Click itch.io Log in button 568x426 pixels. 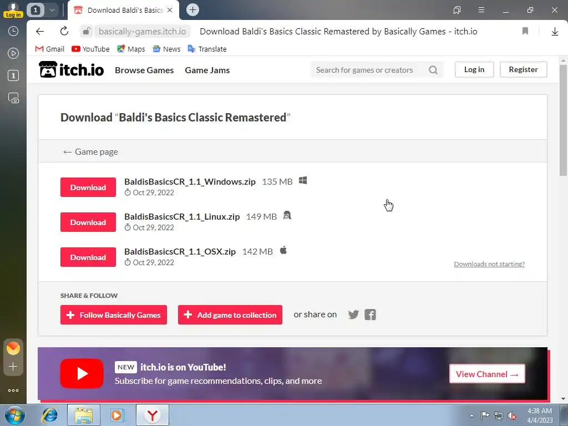(x=474, y=69)
